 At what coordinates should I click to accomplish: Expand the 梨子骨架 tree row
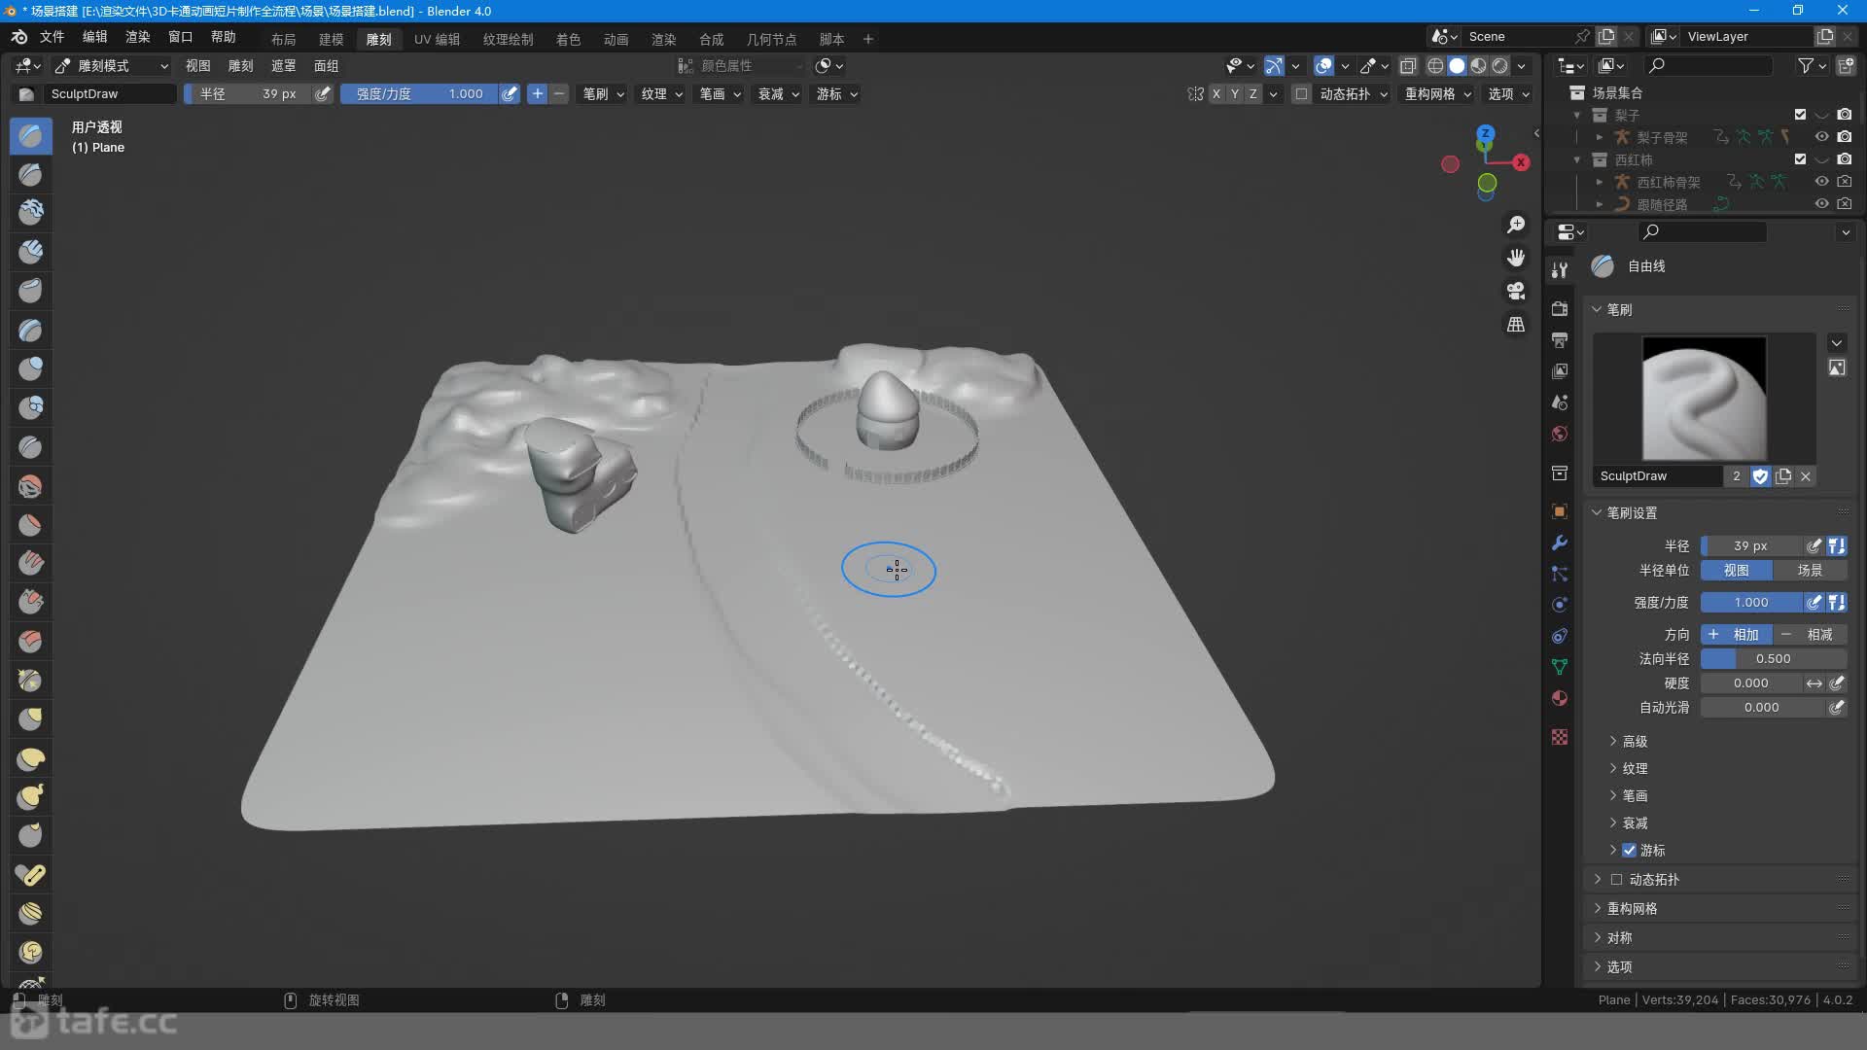pyautogui.click(x=1600, y=137)
